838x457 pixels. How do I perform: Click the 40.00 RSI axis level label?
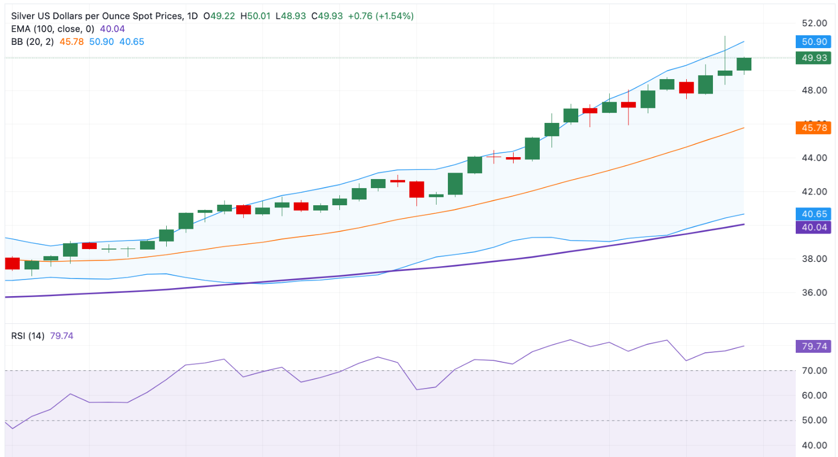point(814,445)
